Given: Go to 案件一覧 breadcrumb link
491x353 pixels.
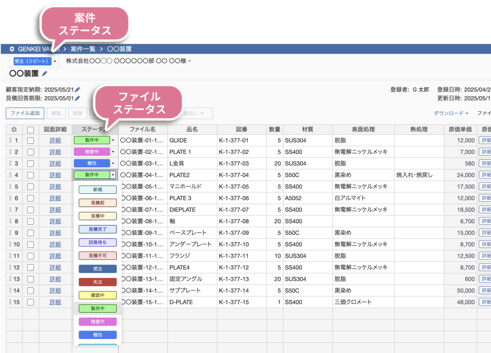Looking at the screenshot, I should (83, 49).
